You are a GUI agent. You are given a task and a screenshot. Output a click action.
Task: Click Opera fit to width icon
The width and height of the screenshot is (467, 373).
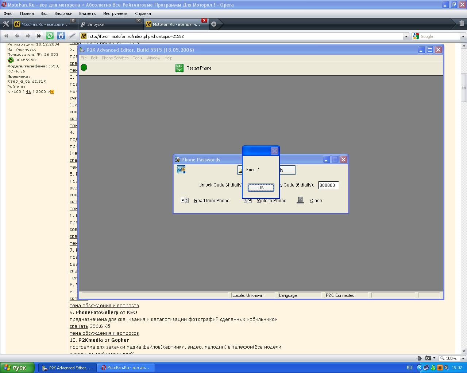tap(420, 358)
